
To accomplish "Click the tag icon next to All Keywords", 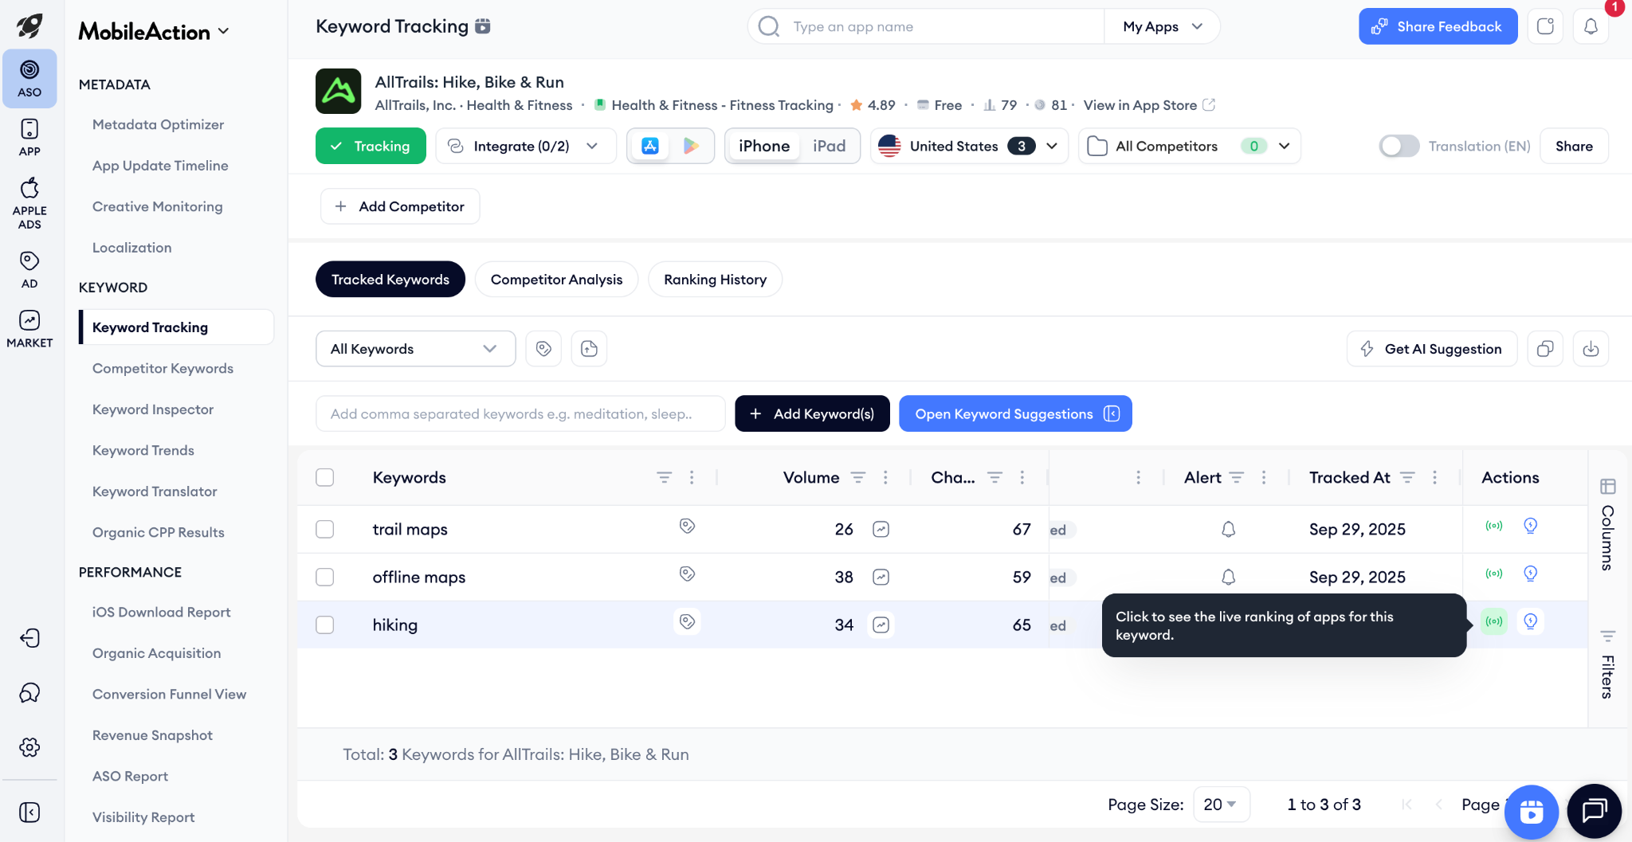I will 543,349.
